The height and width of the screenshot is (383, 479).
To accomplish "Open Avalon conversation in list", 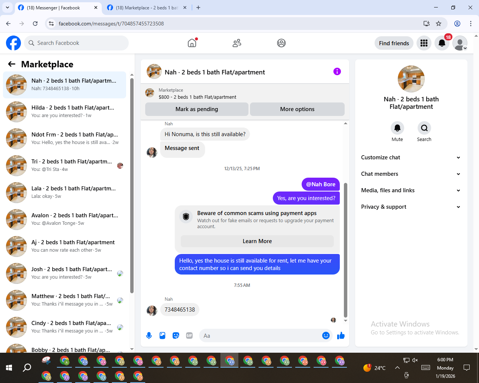I will (x=65, y=220).
